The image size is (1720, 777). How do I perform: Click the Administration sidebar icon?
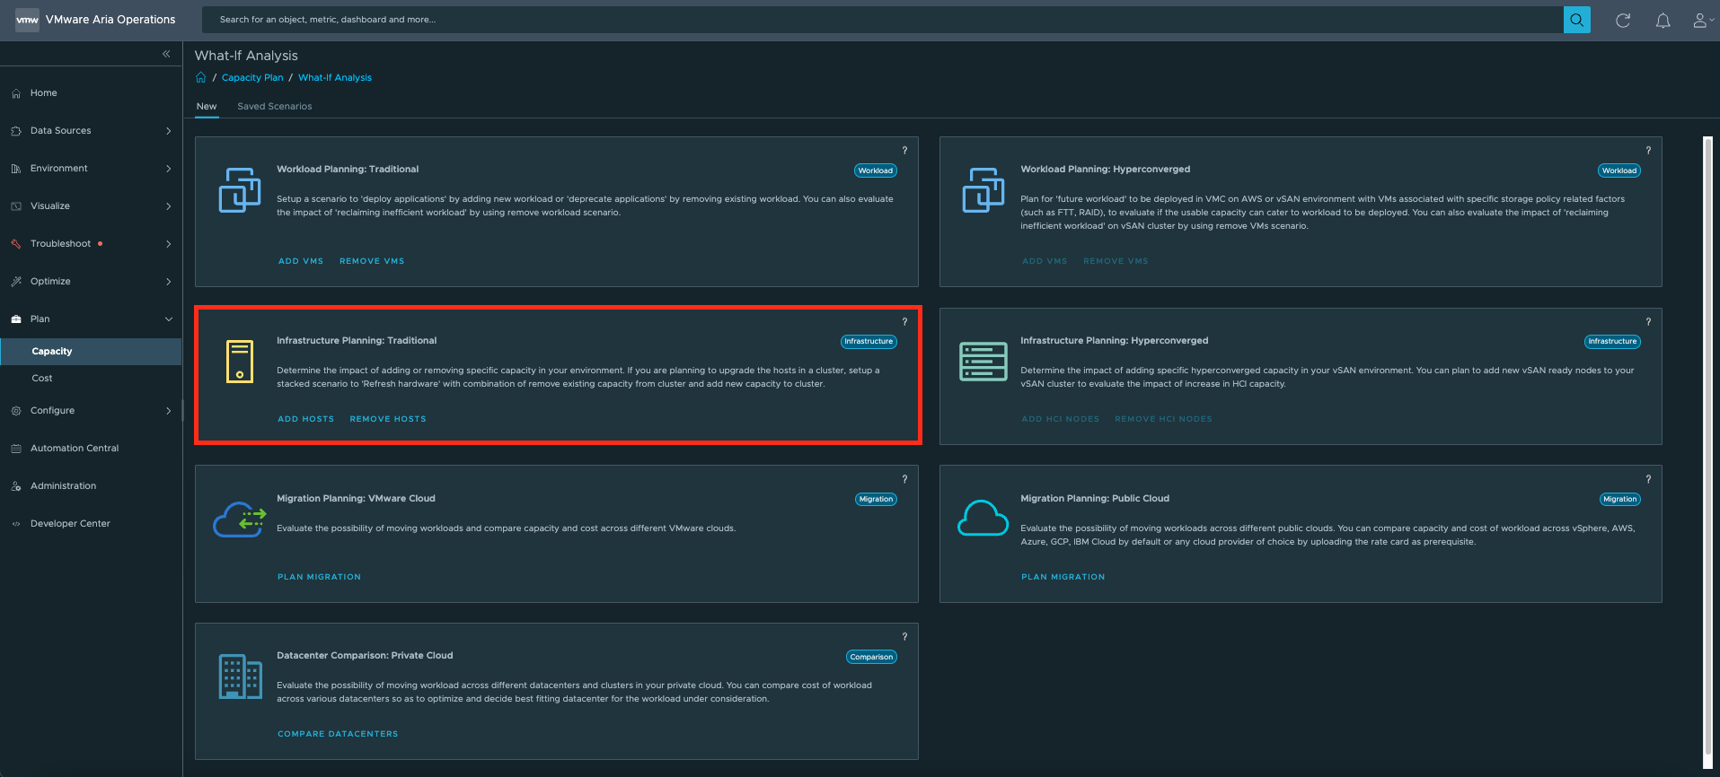16,486
